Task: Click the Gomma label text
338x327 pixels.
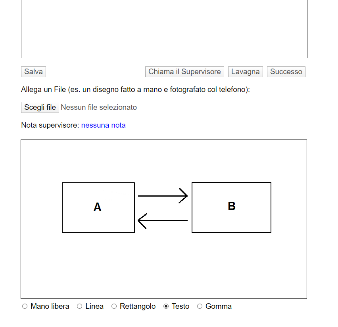Action: (x=218, y=306)
